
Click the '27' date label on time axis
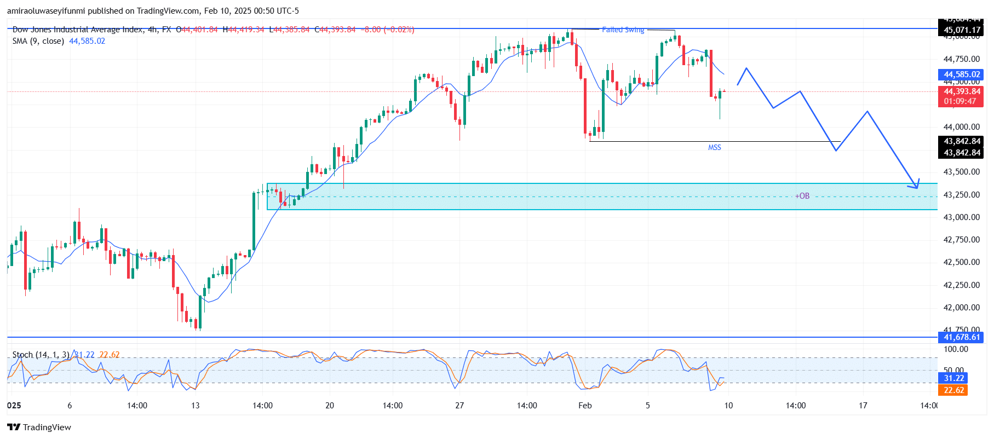pos(459,406)
